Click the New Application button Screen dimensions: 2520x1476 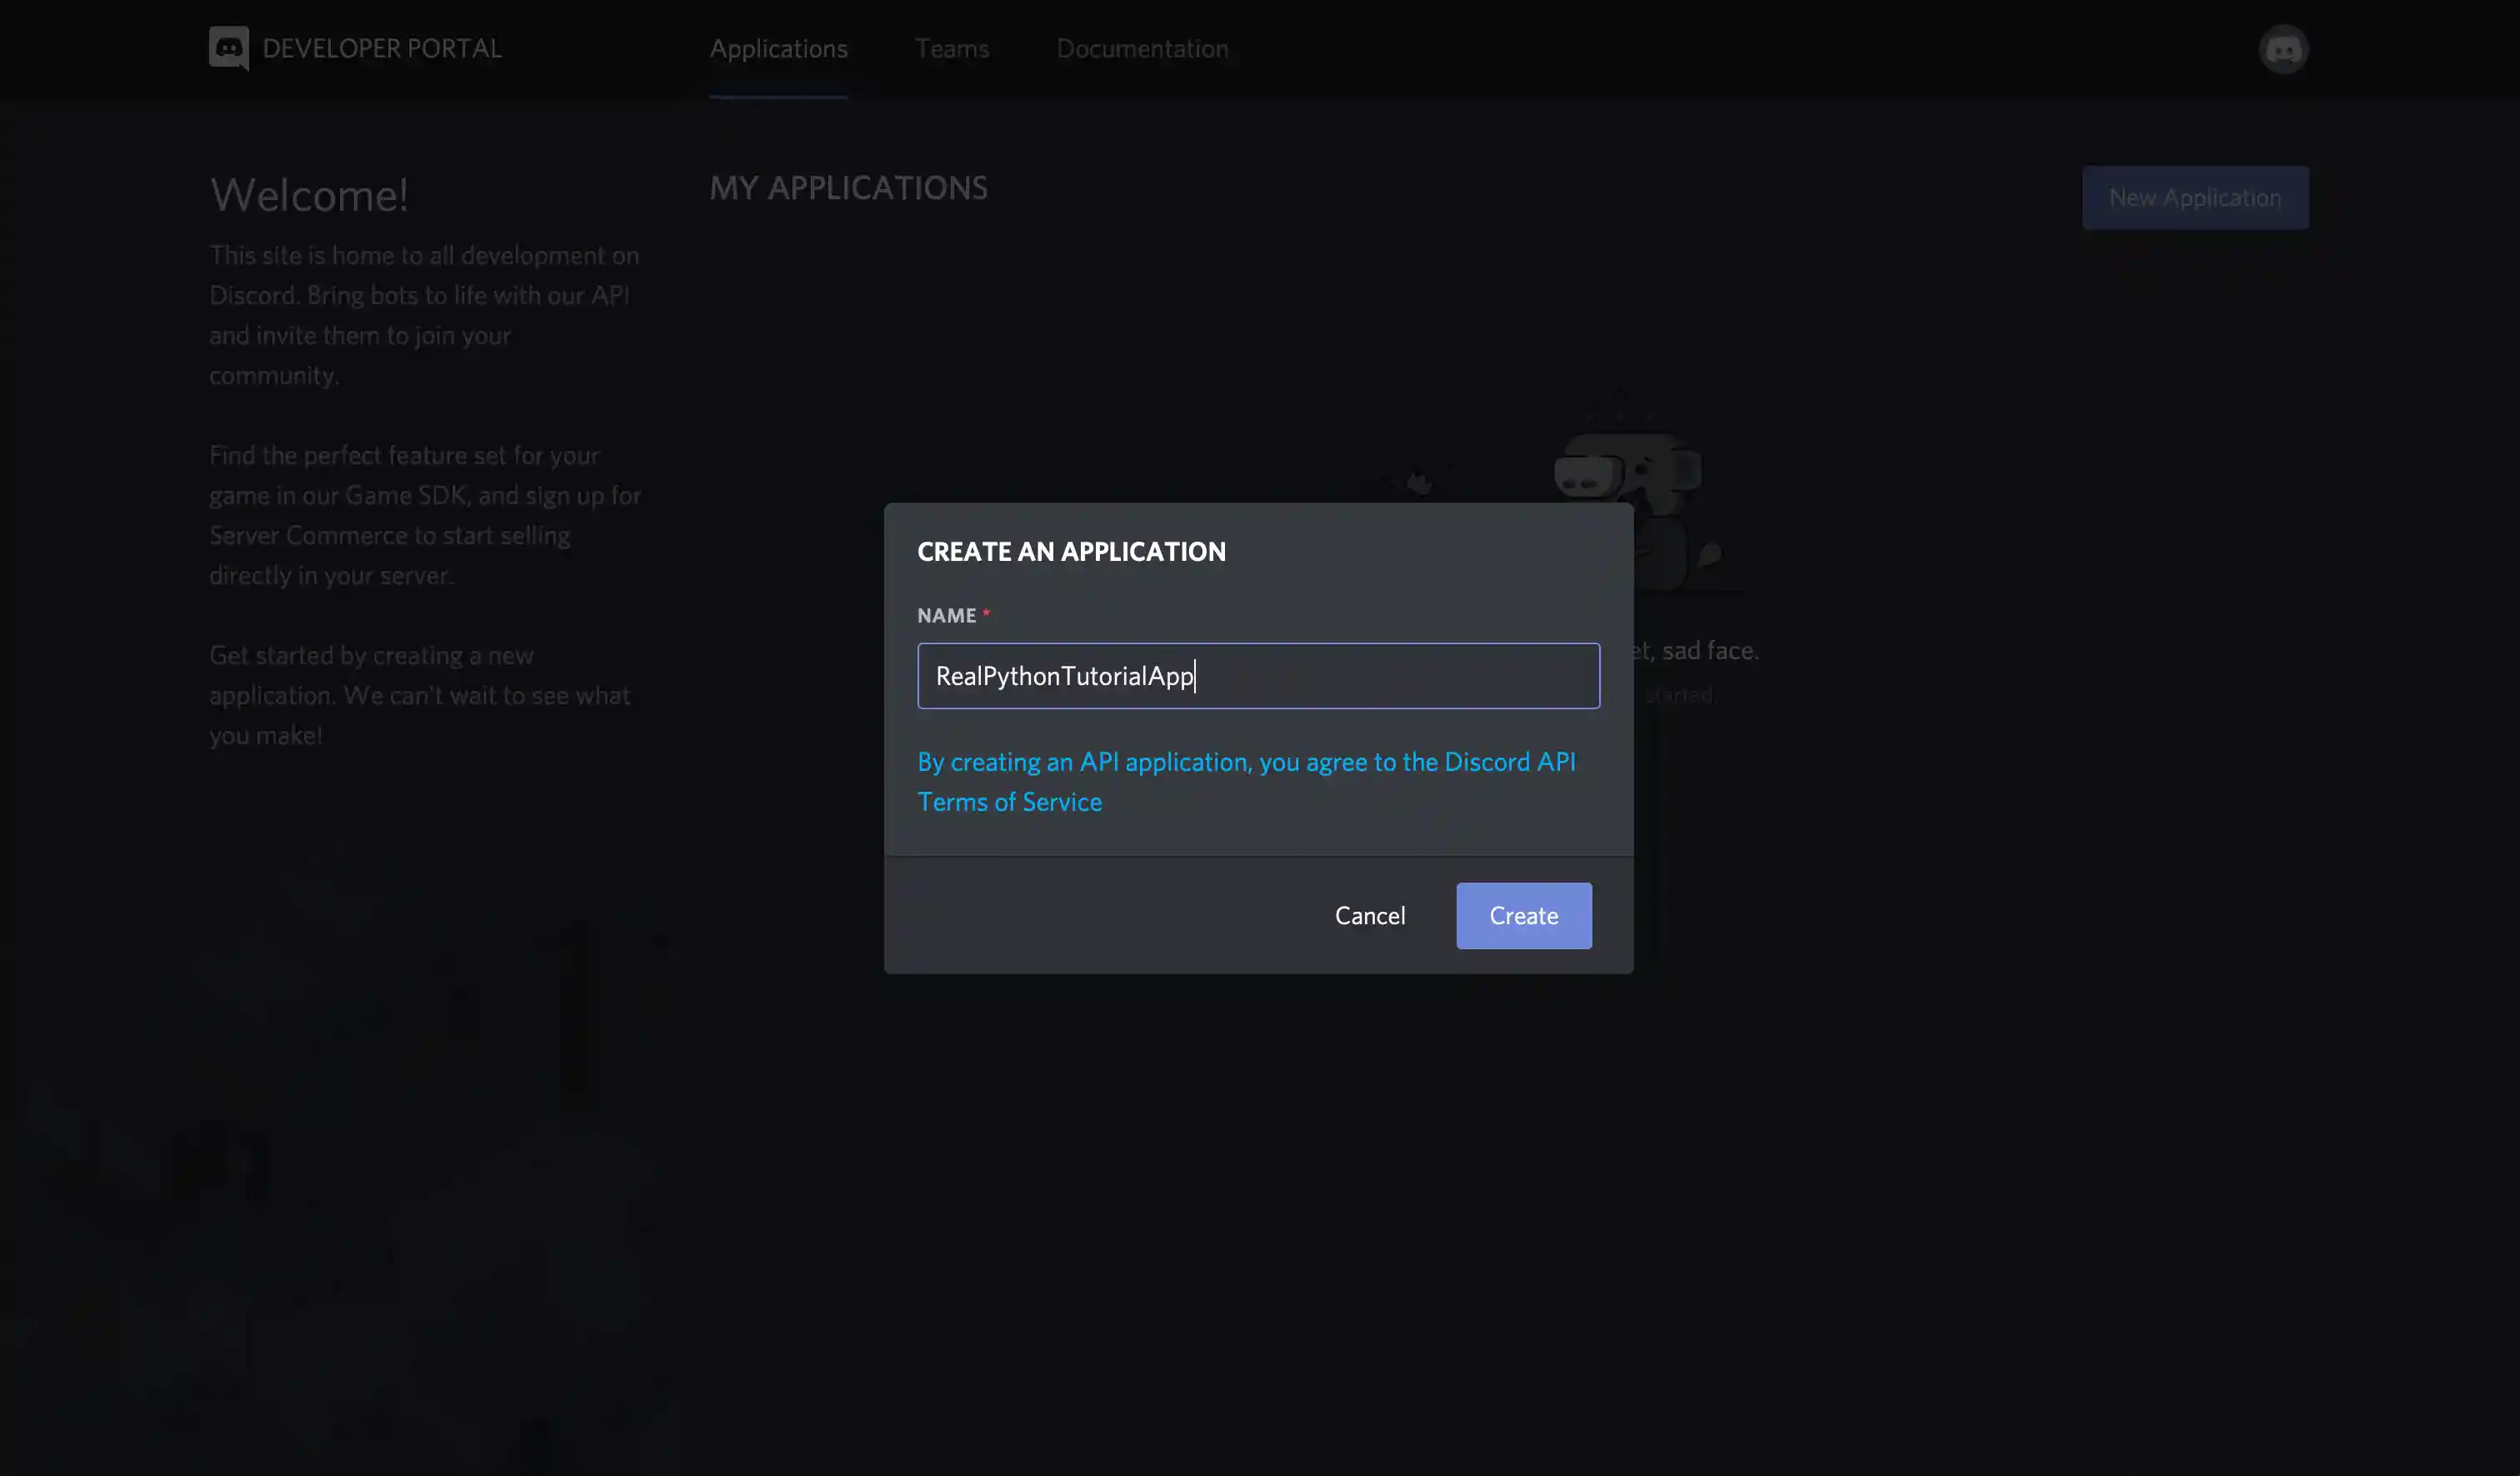[x=2195, y=197]
